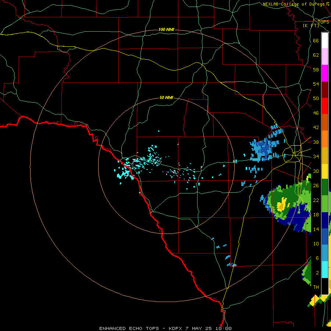This screenshot has width=331, height=331.
Task: Click the yellow legend swatch near 30
Action: click(325, 171)
